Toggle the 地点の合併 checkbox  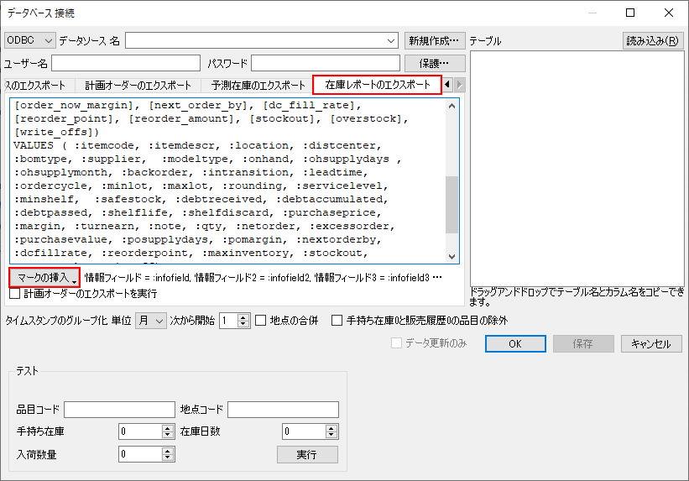[x=261, y=320]
